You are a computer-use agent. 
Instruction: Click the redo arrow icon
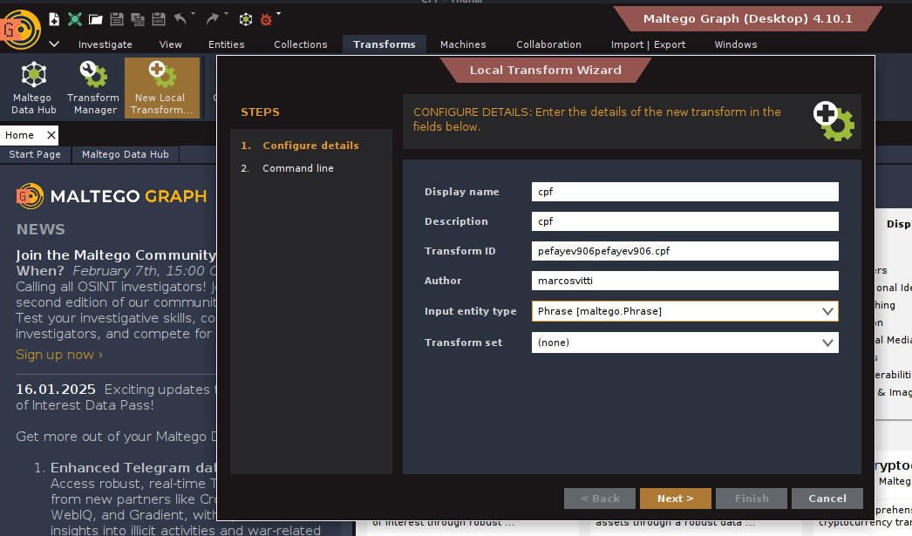tap(212, 18)
